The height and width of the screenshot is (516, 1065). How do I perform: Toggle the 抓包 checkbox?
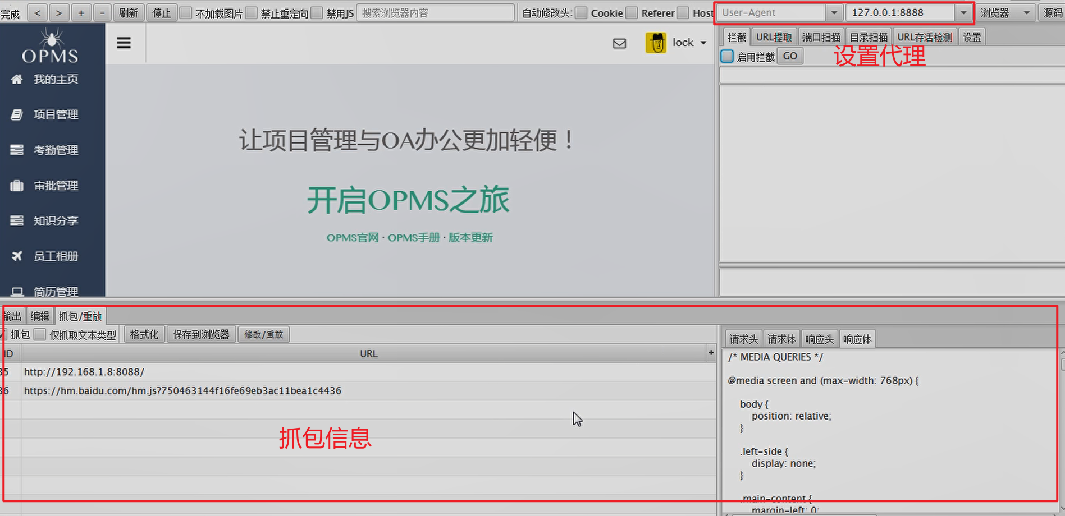[x=3, y=334]
